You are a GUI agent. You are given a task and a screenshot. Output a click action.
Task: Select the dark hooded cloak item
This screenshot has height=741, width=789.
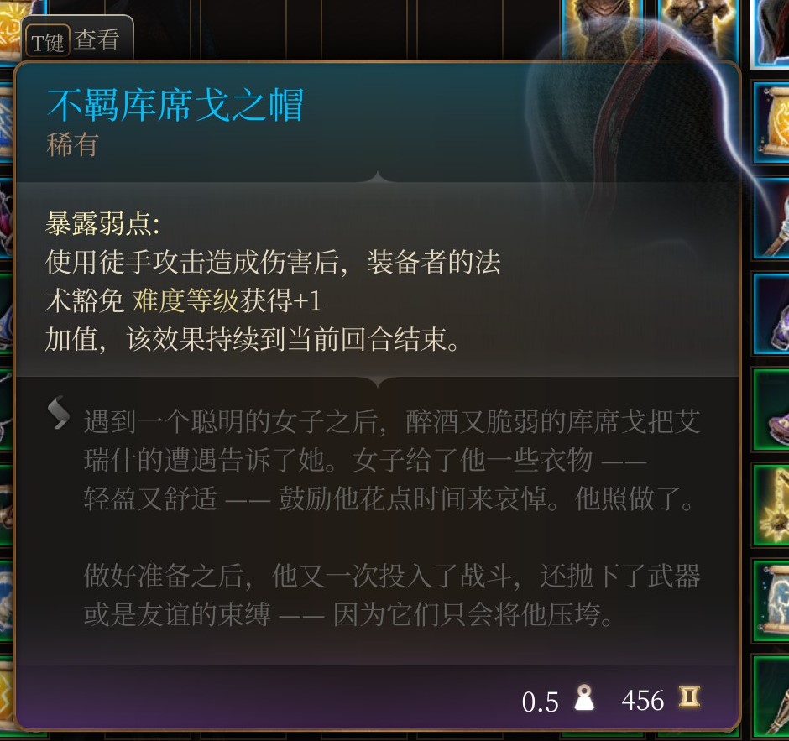(770, 33)
